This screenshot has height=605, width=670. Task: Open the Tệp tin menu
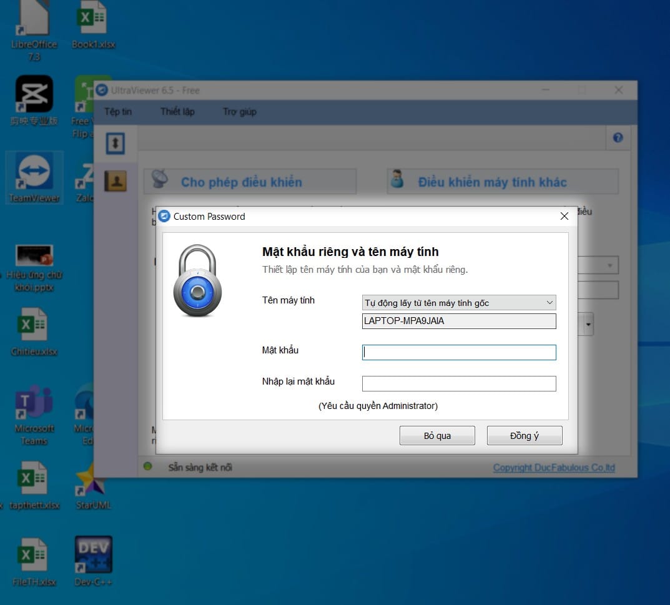118,112
